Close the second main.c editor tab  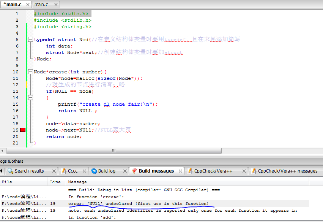[55, 5]
